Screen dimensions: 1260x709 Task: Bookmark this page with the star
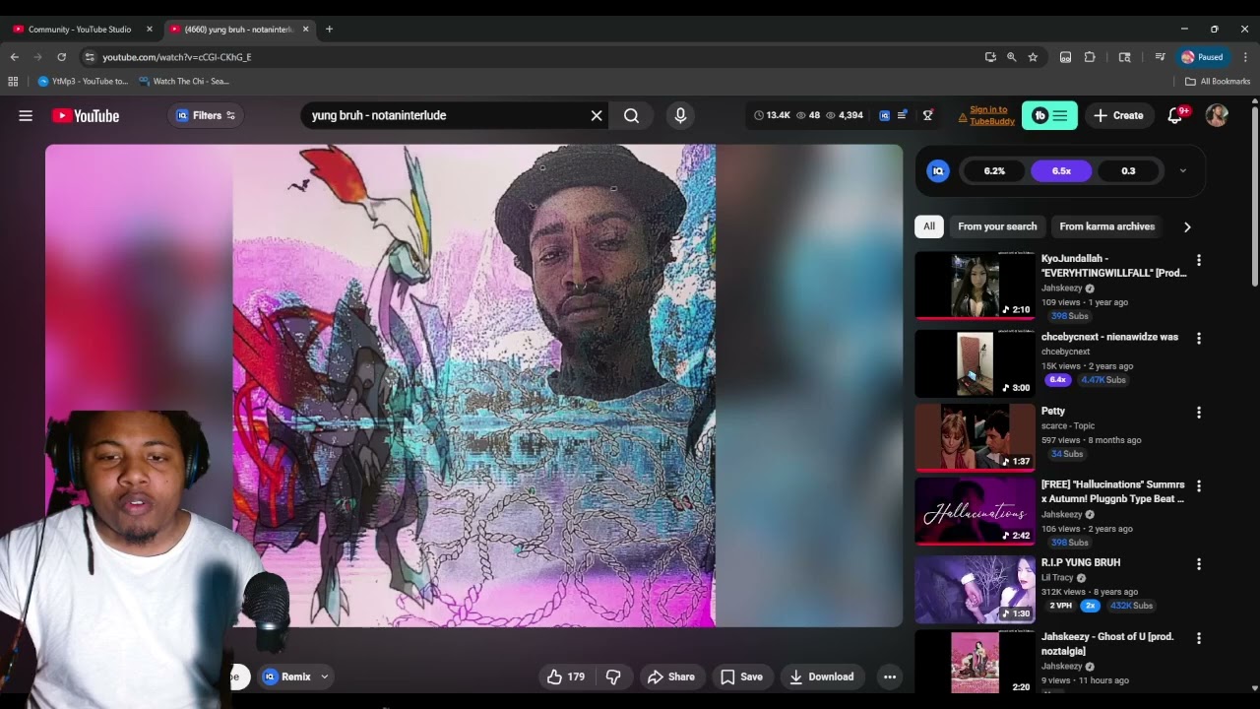click(1033, 57)
